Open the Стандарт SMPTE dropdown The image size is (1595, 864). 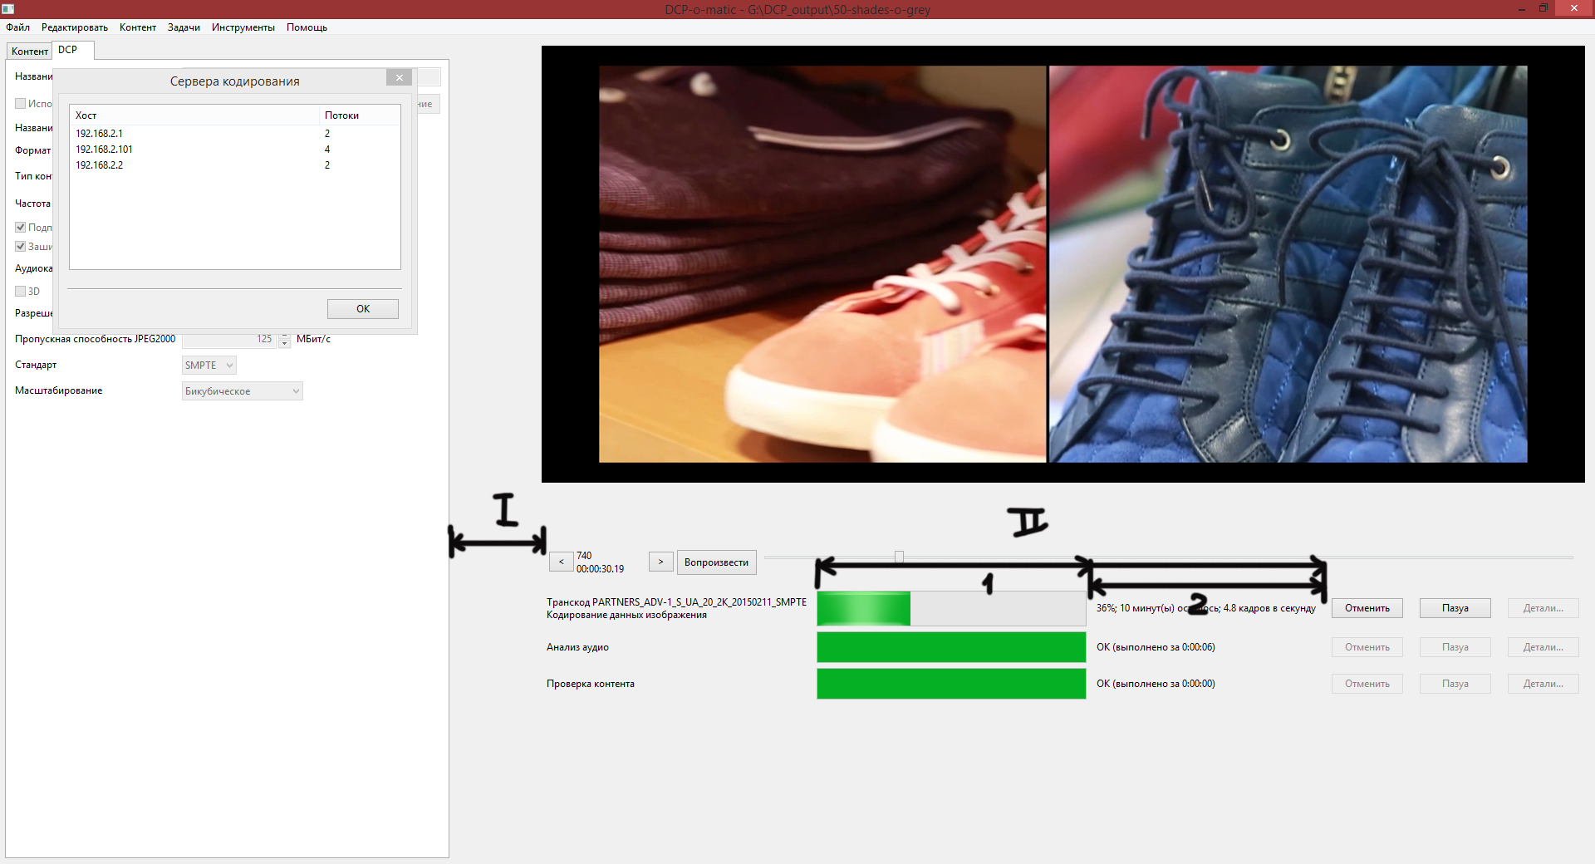[x=209, y=366]
